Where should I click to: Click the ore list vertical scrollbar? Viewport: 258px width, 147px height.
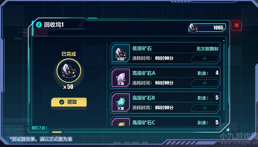click(x=224, y=76)
